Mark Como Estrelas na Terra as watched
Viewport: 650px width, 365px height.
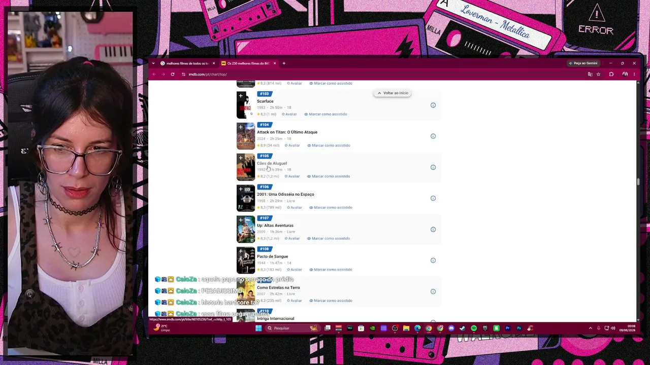pyautogui.click(x=331, y=301)
